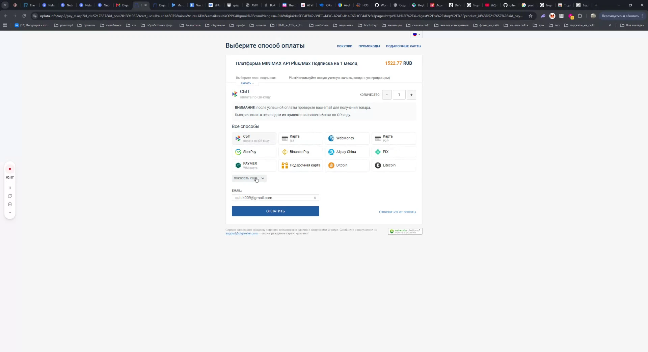
Task: Open the tab search dropdown arrow
Action: point(5,5)
